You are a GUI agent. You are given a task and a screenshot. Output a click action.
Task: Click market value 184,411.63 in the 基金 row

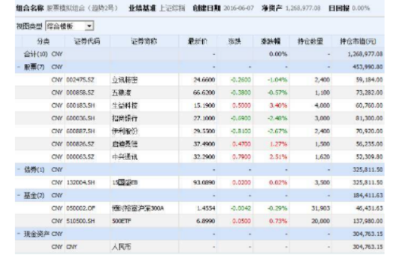tap(368, 196)
